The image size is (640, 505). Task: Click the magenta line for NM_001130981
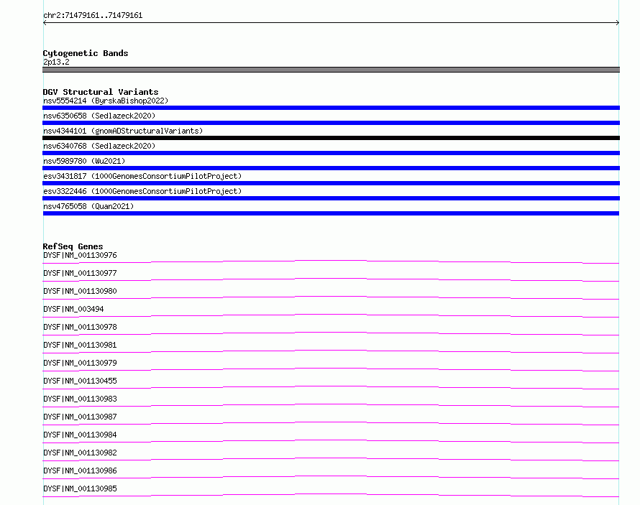pyautogui.click(x=331, y=351)
